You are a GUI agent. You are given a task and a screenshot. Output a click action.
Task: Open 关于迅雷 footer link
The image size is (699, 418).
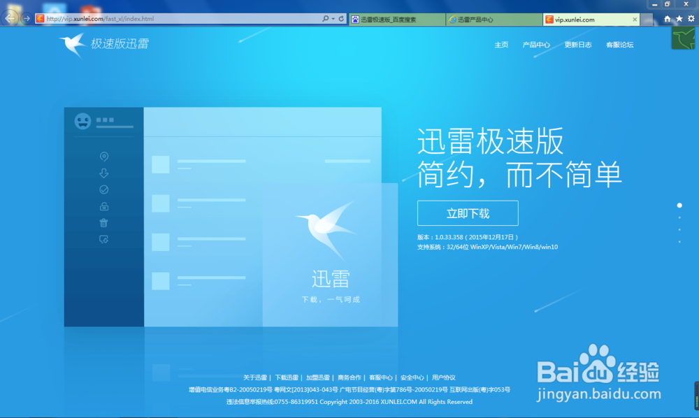[x=255, y=377]
